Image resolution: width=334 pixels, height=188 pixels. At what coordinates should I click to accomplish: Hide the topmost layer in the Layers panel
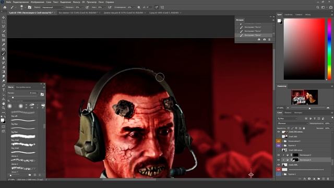coord(278,132)
